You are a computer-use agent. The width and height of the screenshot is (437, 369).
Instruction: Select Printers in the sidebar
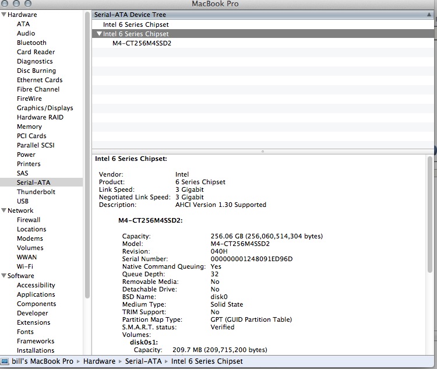click(x=29, y=164)
